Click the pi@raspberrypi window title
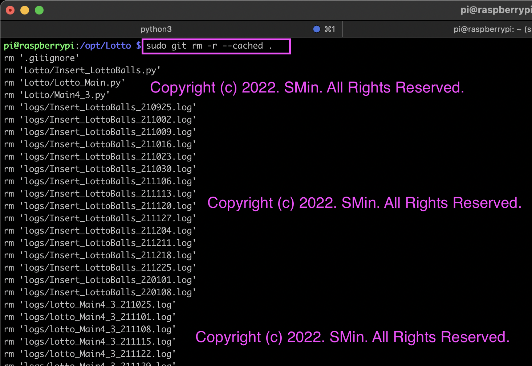 coord(496,10)
